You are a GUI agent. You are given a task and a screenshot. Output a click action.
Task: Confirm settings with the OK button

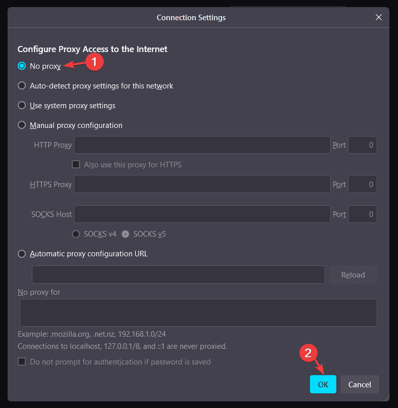(x=323, y=384)
